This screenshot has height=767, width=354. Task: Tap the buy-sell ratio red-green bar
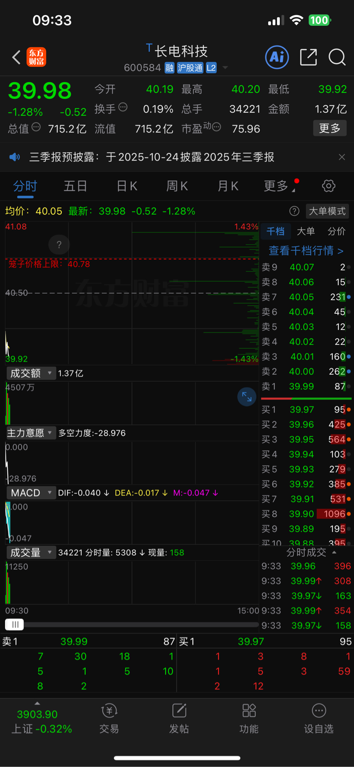307,398
